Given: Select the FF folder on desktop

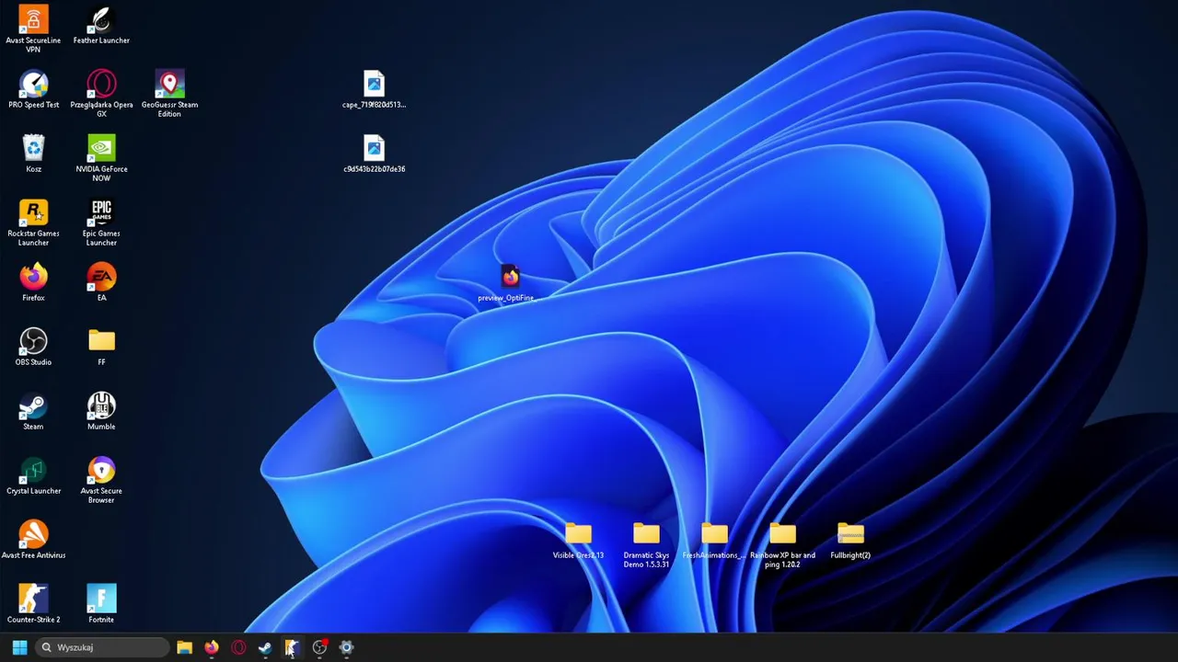Looking at the screenshot, I should (101, 347).
